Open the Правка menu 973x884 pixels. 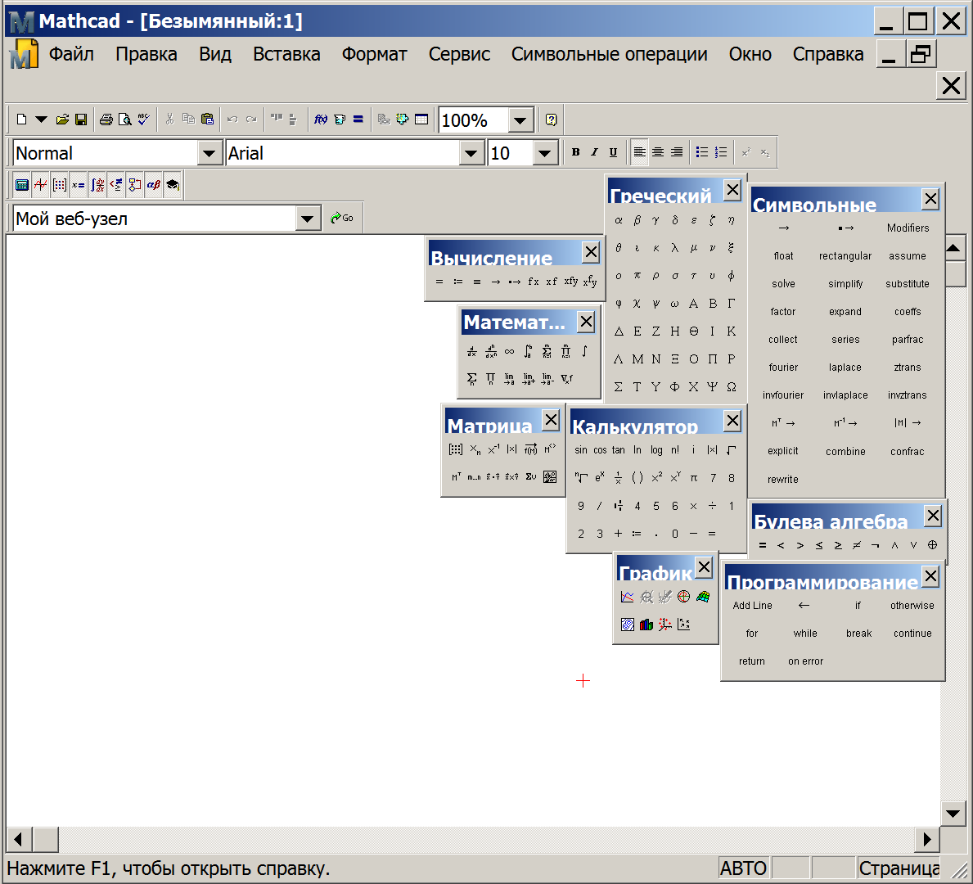[x=146, y=54]
